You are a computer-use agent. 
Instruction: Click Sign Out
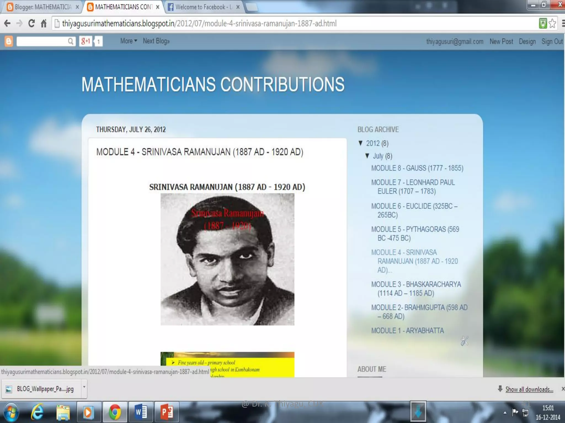click(552, 42)
